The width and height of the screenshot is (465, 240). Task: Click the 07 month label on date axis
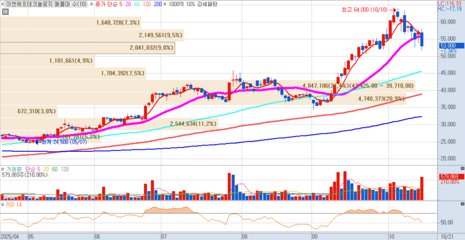pyautogui.click(x=165, y=237)
